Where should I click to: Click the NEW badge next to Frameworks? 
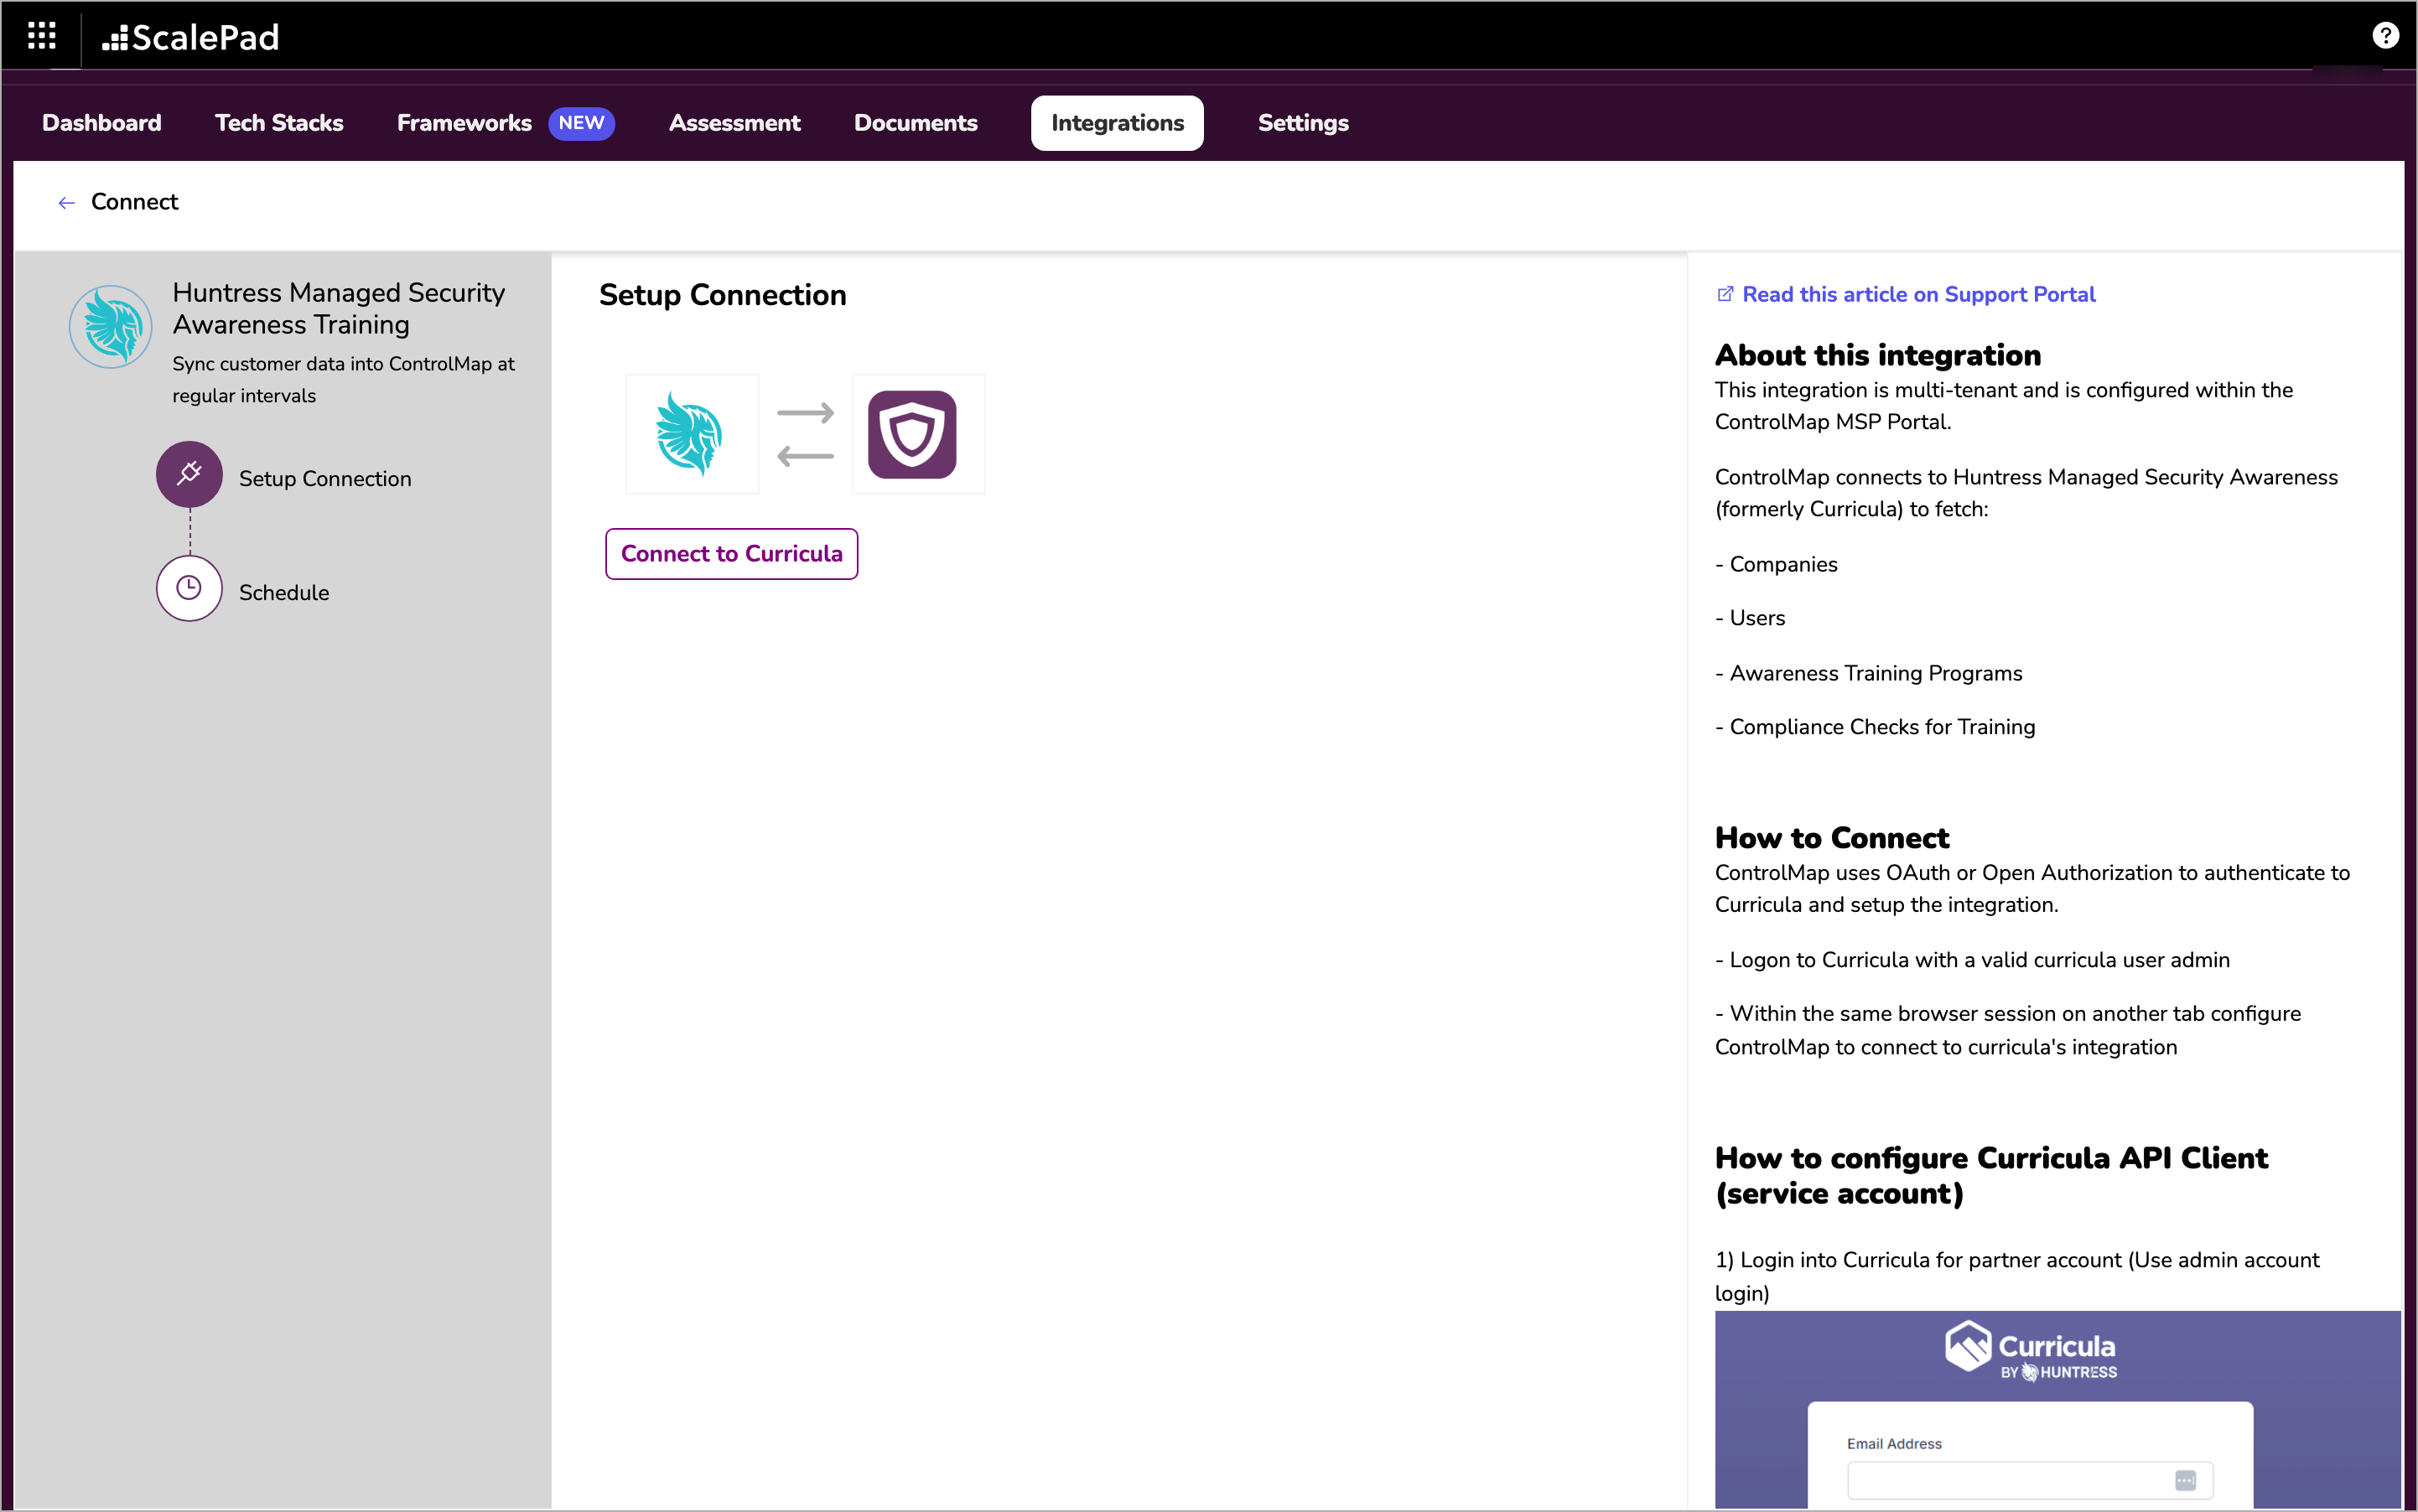(581, 123)
